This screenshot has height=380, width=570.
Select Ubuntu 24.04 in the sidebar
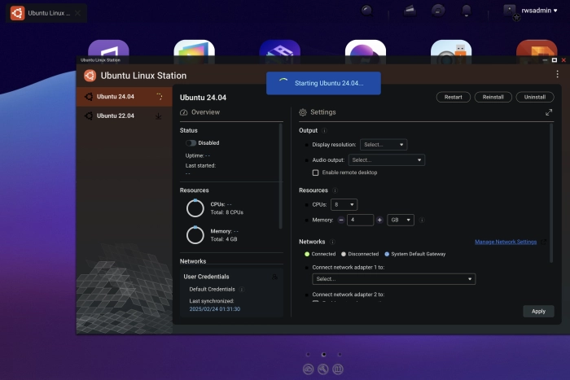tap(124, 97)
